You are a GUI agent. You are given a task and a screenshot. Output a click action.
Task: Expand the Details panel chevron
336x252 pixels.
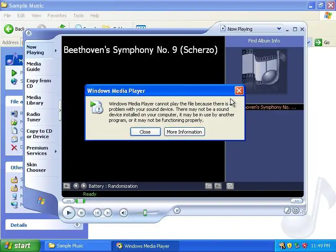pos(77,225)
